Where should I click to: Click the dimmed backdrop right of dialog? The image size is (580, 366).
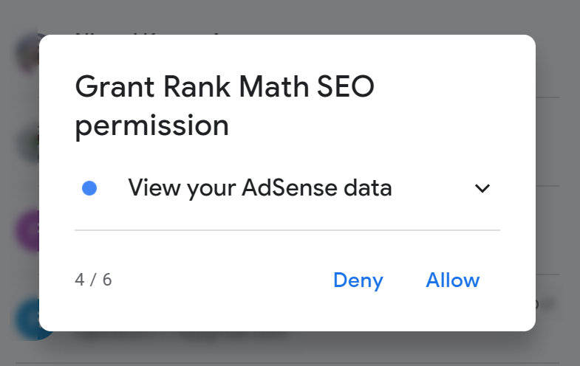pos(558,184)
